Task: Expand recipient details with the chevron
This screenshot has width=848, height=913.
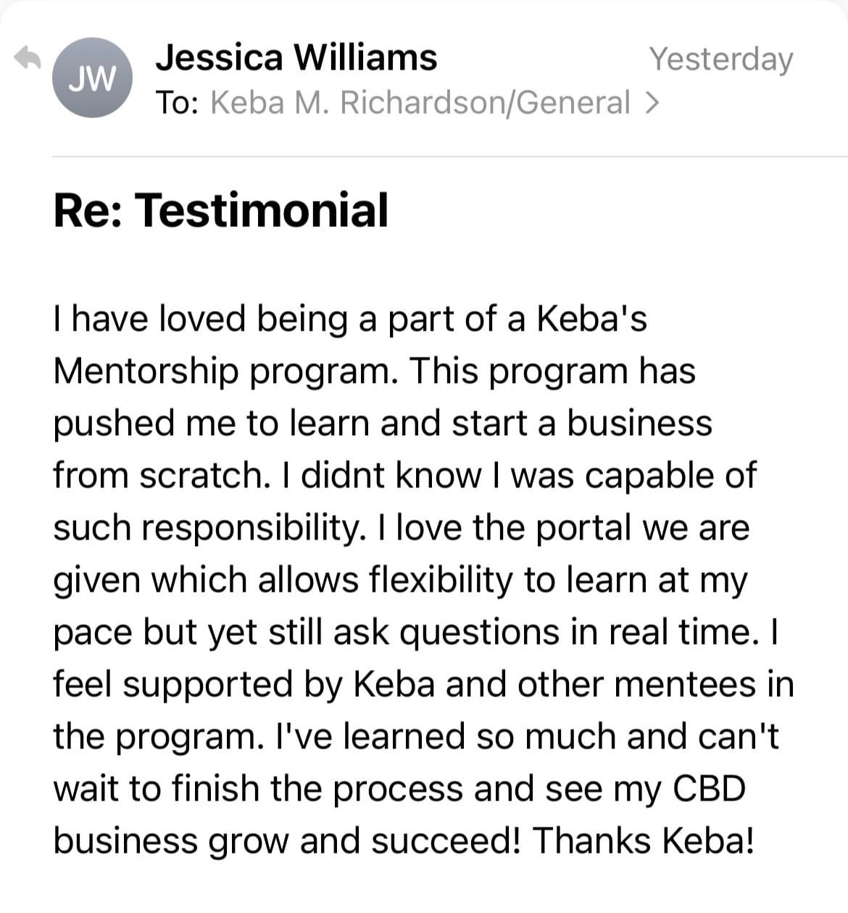Action: pos(651,103)
